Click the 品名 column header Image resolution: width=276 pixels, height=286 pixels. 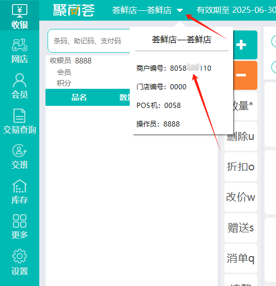[x=79, y=98]
